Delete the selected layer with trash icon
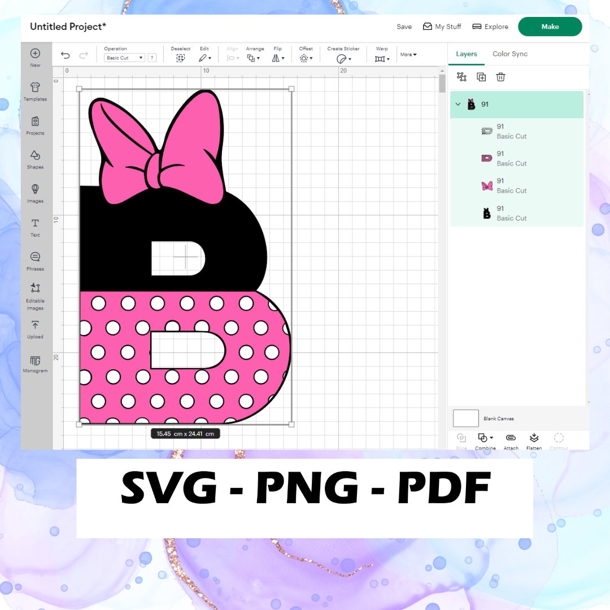Image resolution: width=610 pixels, height=610 pixels. [x=500, y=77]
